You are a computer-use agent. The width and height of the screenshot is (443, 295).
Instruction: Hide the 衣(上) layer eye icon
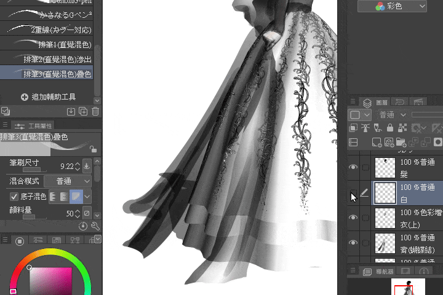pos(353,218)
